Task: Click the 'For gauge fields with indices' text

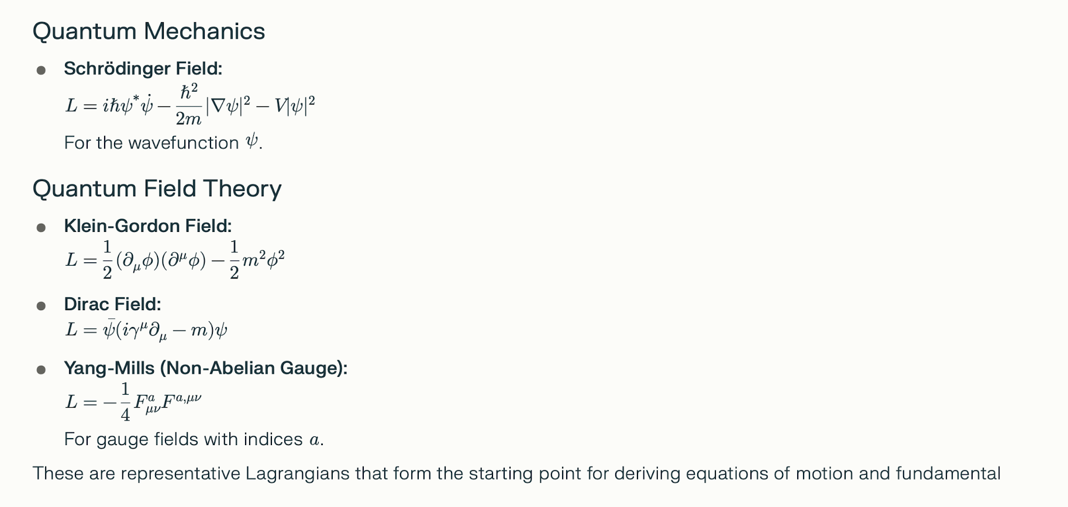Action: tap(182, 439)
